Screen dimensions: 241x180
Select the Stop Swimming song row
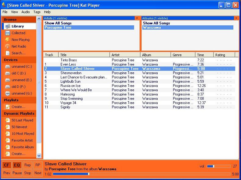click(x=139, y=99)
